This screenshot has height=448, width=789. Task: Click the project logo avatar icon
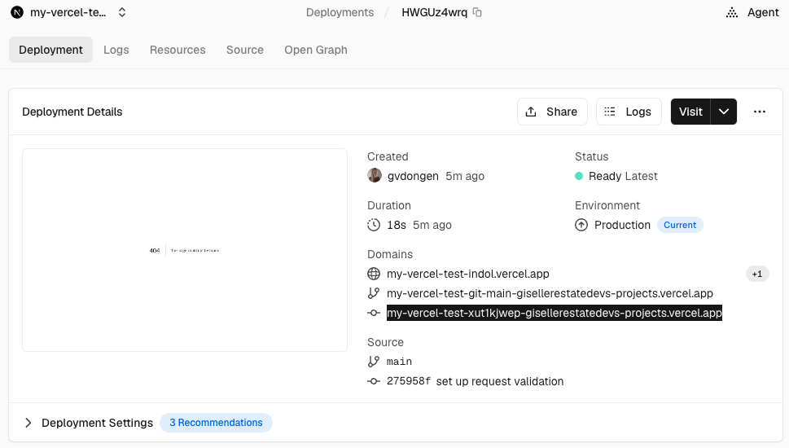click(17, 12)
